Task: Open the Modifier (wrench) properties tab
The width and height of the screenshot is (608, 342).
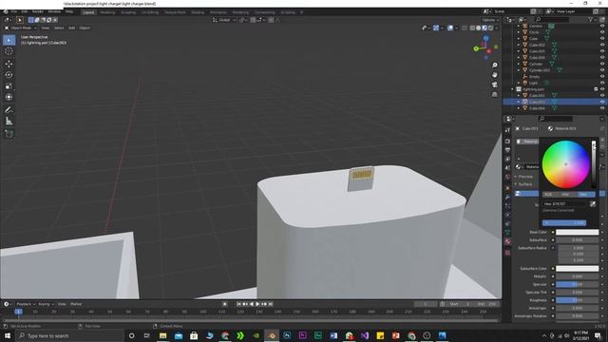Action: point(507,197)
